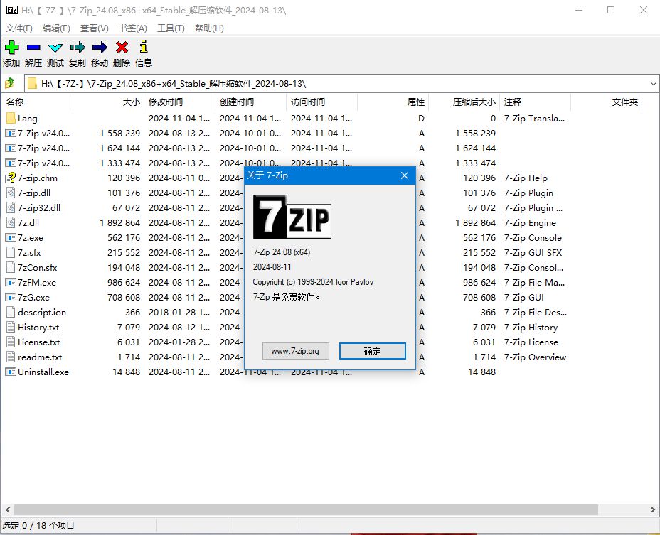Click the 选定 0 / 18 个项目 status text
The height and width of the screenshot is (535, 660).
pyautogui.click(x=38, y=526)
